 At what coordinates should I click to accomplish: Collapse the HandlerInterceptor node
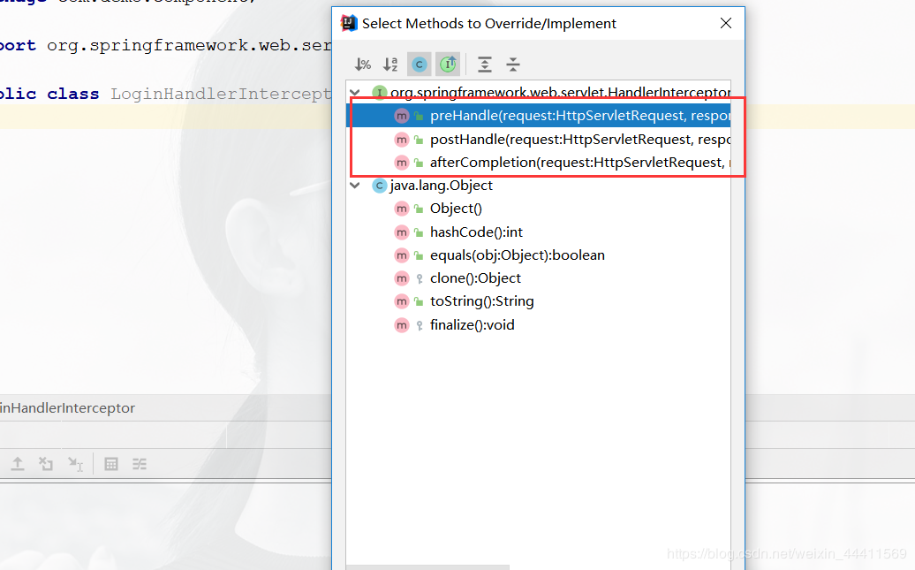pos(354,92)
